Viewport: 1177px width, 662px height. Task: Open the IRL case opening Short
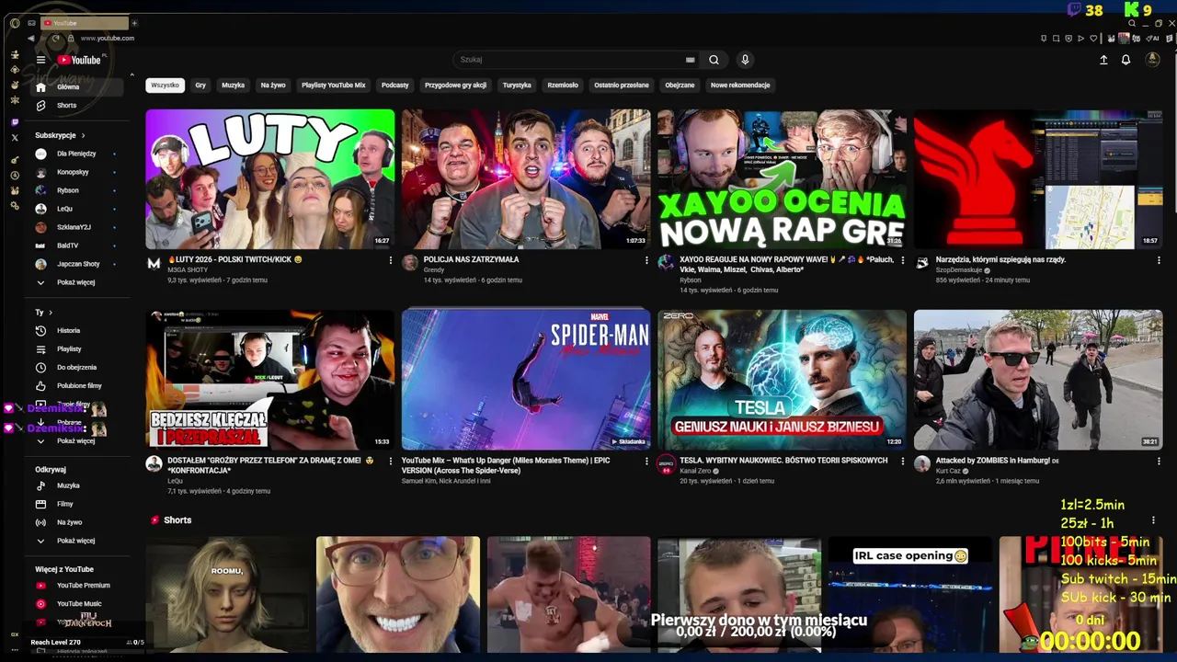click(910, 595)
